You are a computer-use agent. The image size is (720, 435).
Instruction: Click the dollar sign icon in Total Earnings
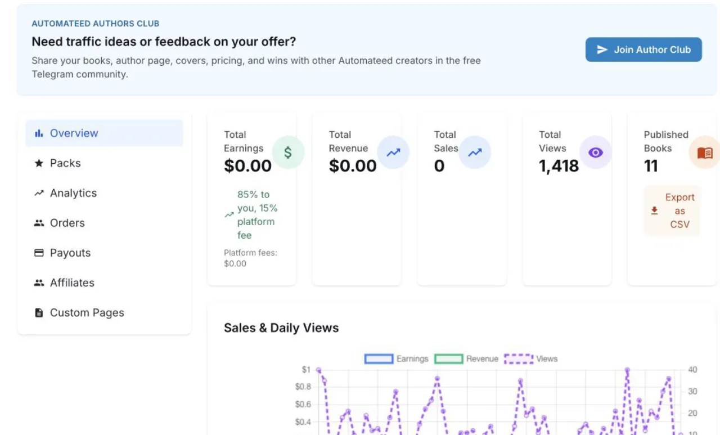pos(288,153)
